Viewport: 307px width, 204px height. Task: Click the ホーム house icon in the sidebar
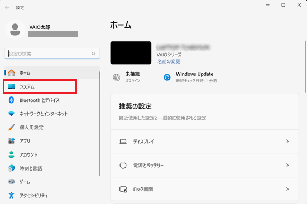point(11,73)
